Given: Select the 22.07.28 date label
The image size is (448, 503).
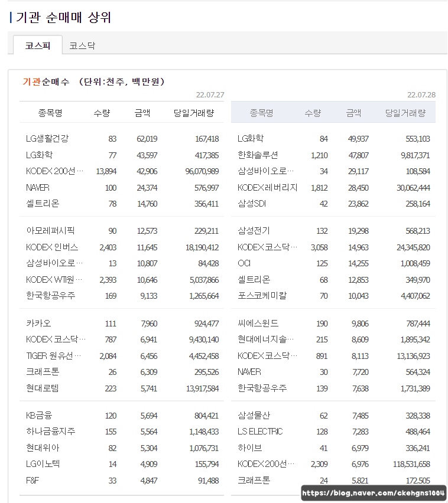Looking at the screenshot, I should (x=421, y=95).
